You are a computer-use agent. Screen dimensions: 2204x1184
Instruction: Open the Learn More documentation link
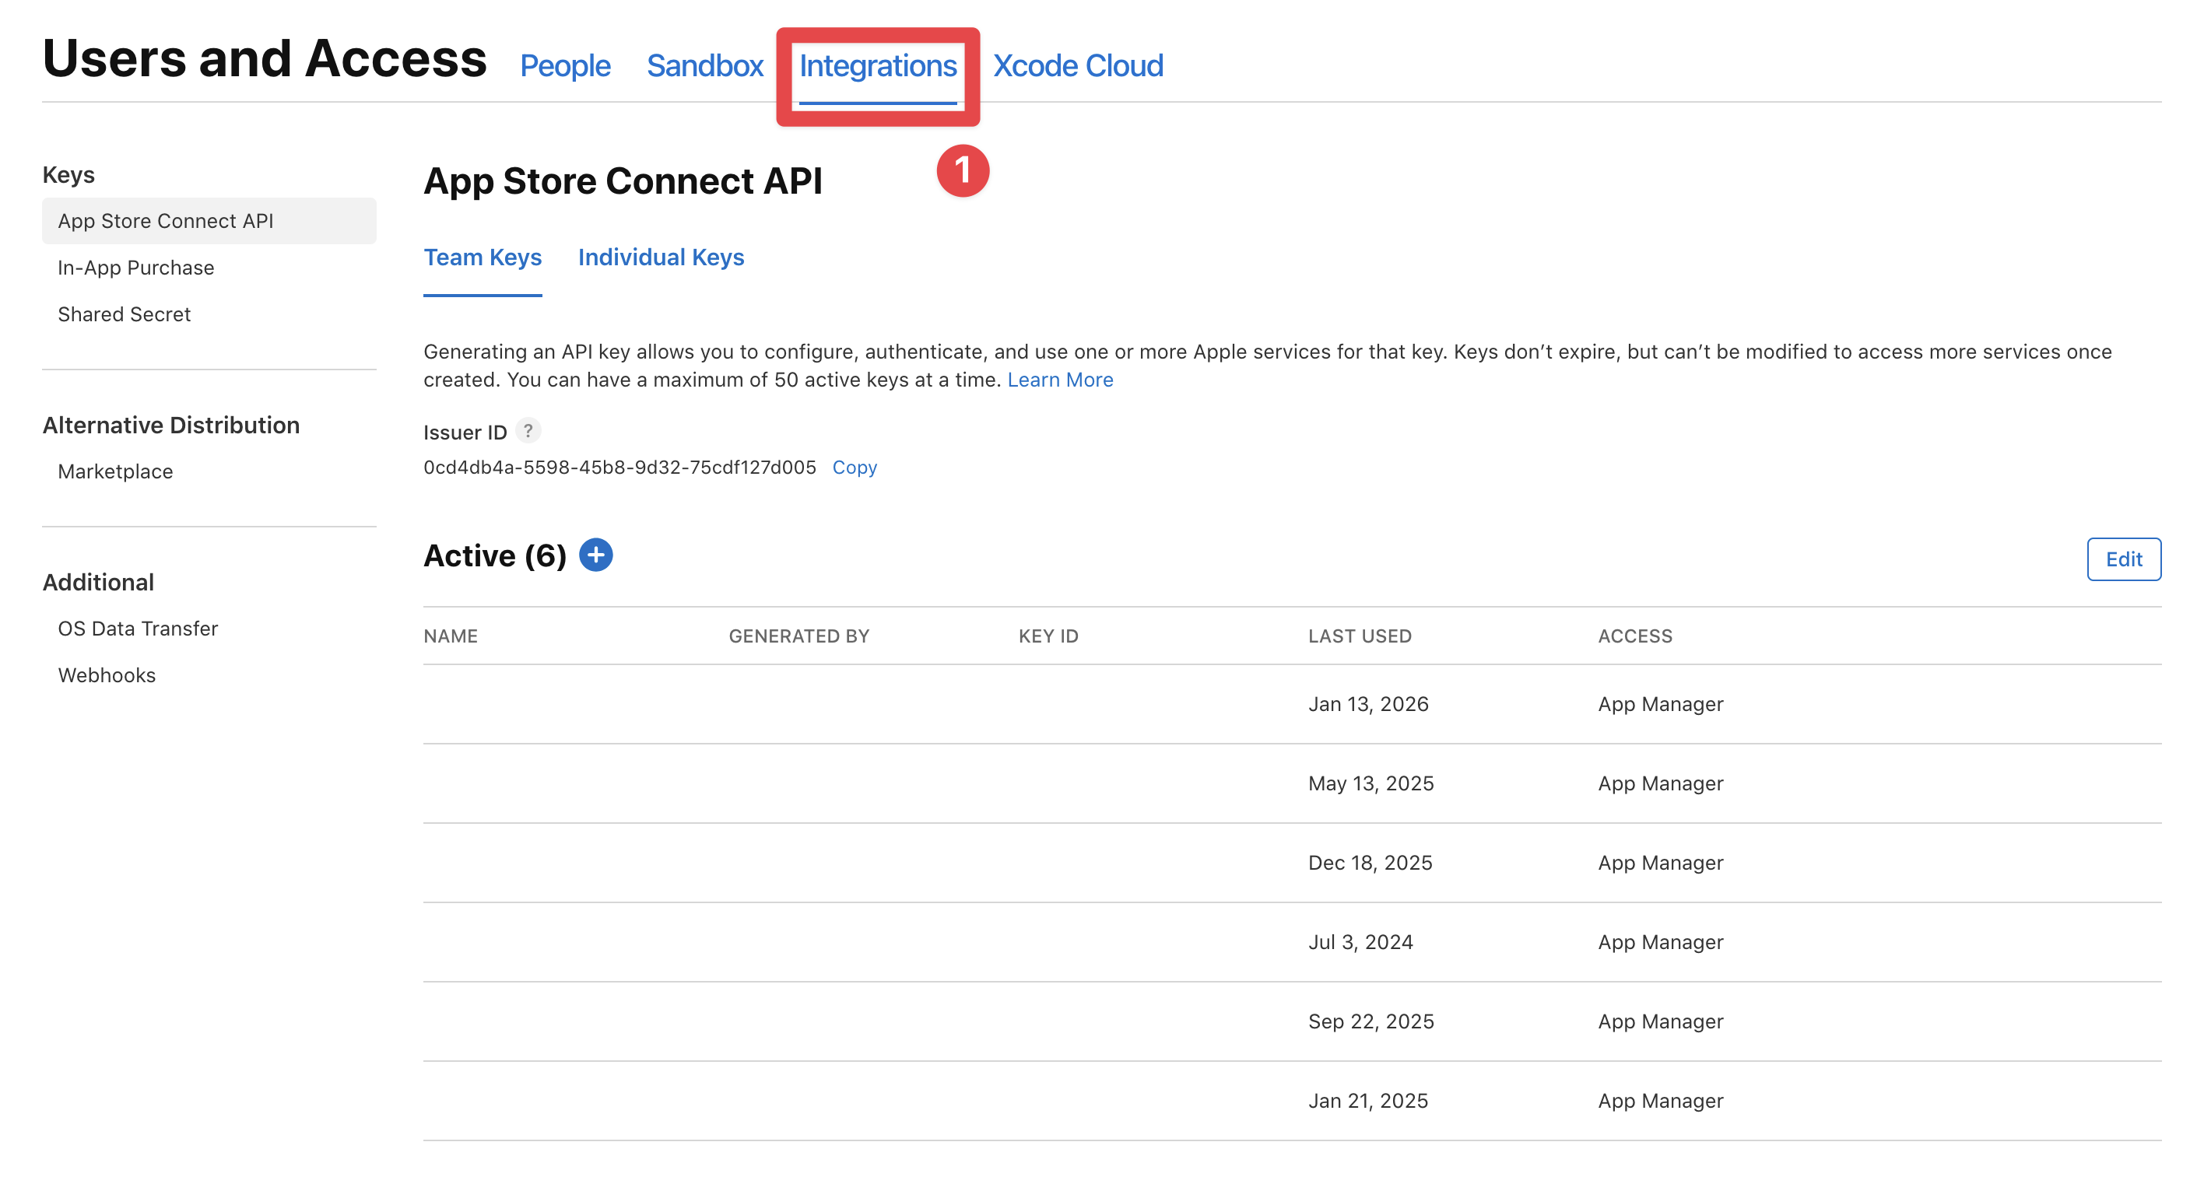(x=1060, y=379)
